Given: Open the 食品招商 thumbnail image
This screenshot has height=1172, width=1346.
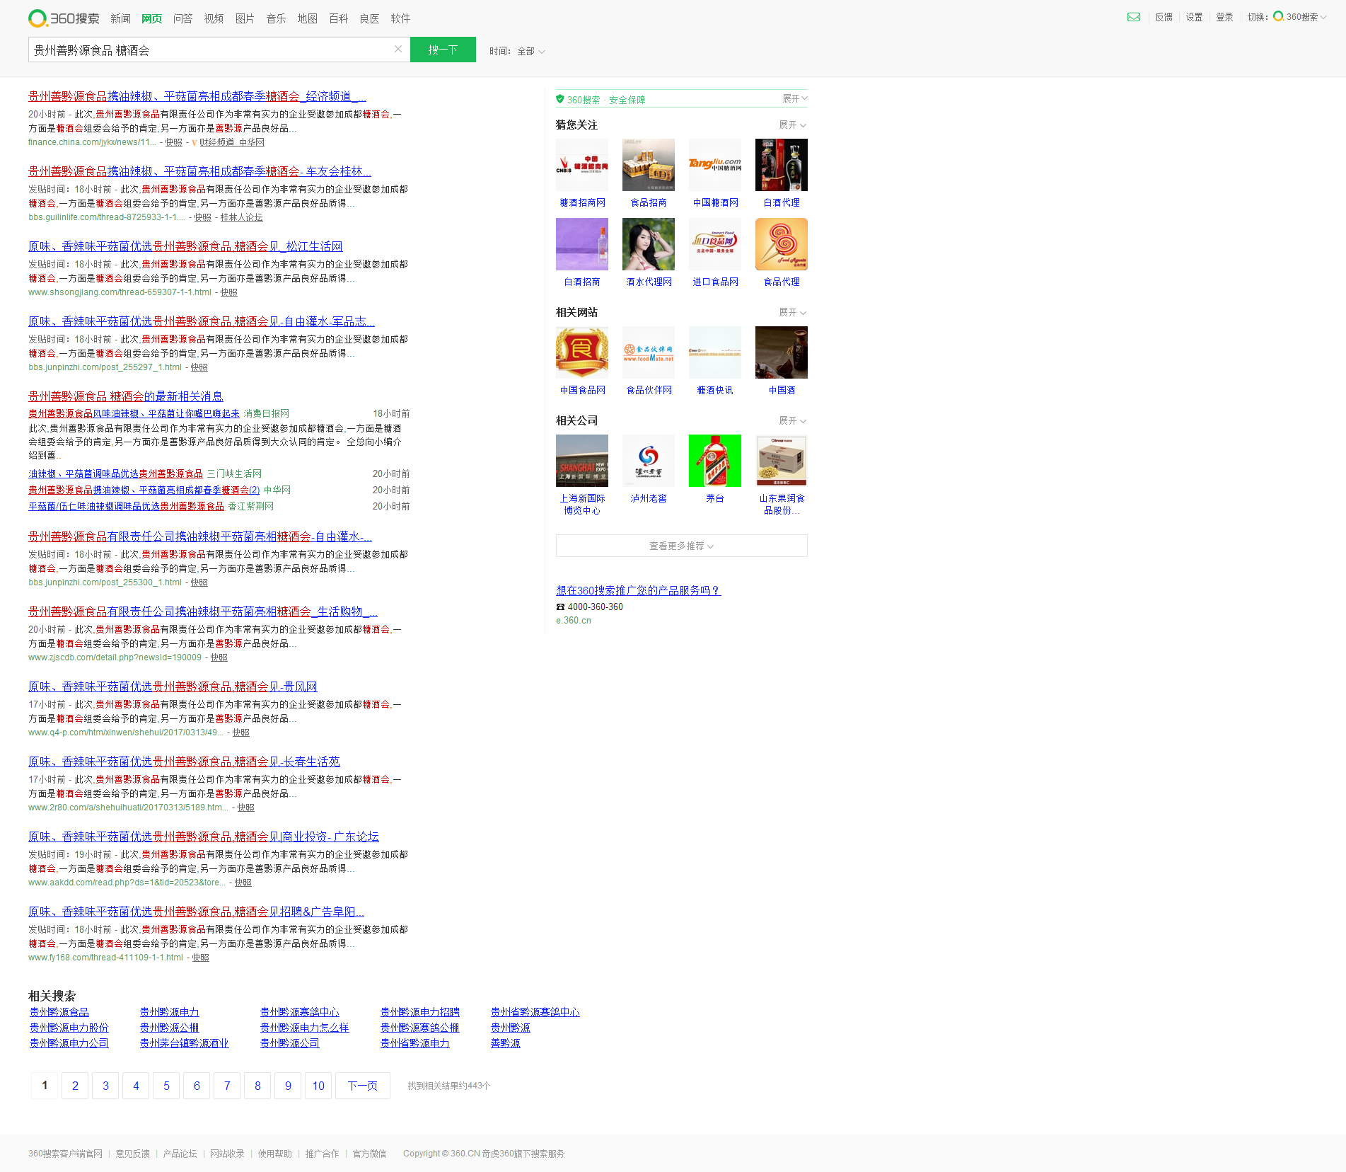Looking at the screenshot, I should (x=649, y=165).
